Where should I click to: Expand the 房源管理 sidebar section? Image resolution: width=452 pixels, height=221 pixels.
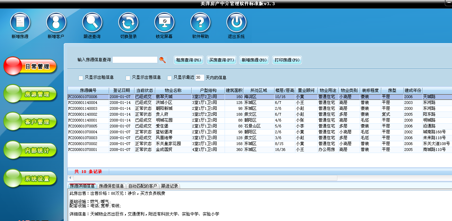30,94
